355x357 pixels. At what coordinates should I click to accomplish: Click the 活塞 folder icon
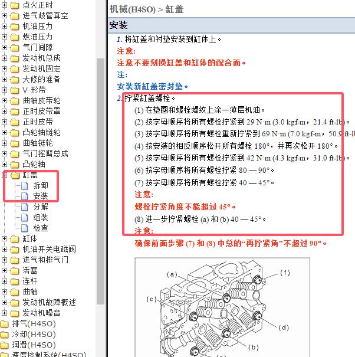(x=15, y=270)
